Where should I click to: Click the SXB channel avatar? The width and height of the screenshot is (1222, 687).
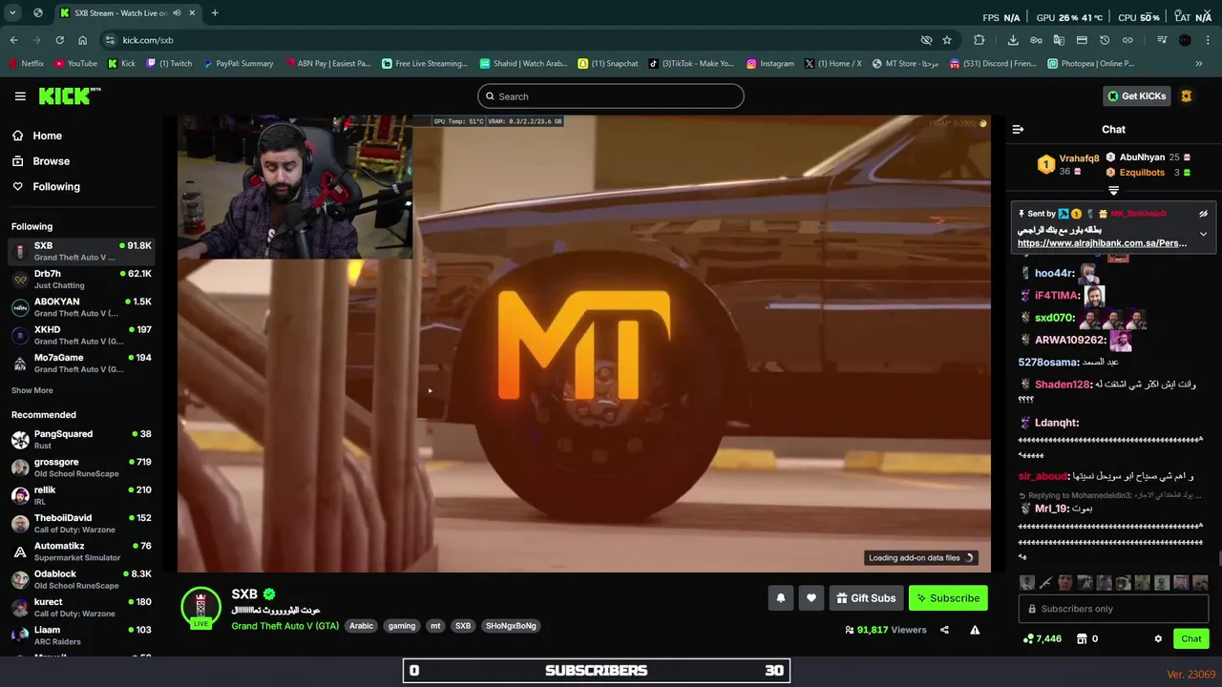(200, 607)
